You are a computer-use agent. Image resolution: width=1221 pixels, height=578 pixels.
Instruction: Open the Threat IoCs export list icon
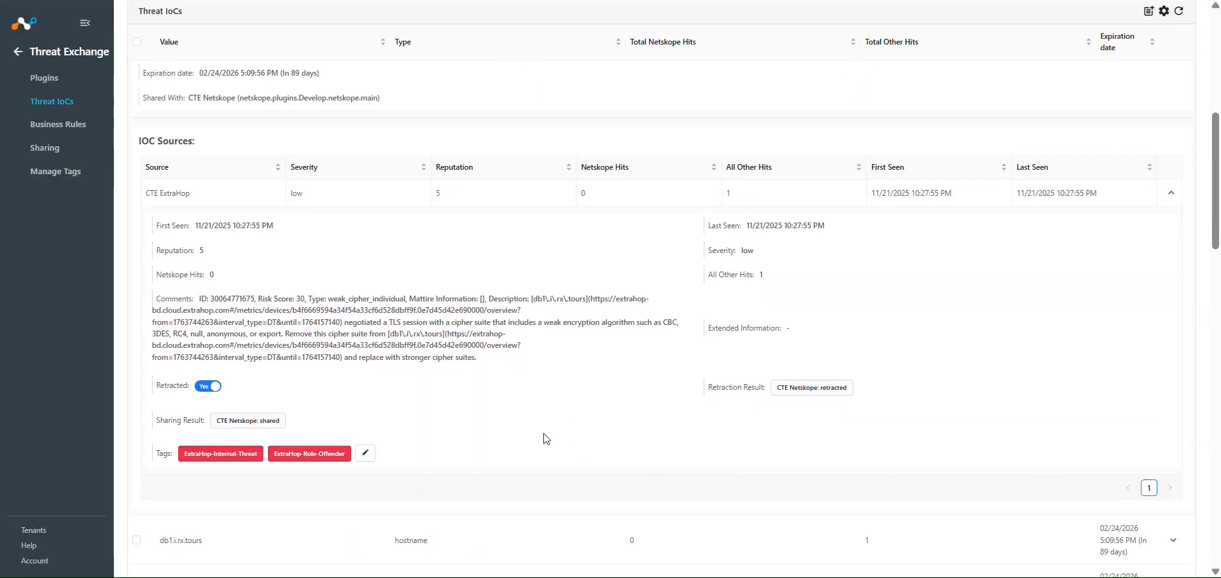click(x=1149, y=11)
